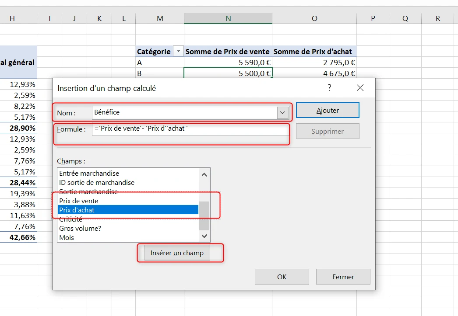
Task: Select column N header
Action: (228, 18)
